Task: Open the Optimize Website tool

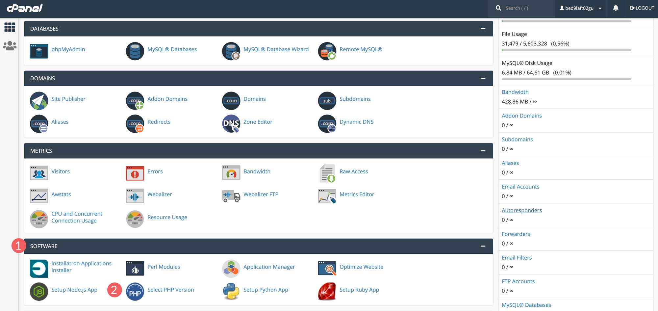Action: 361,267
